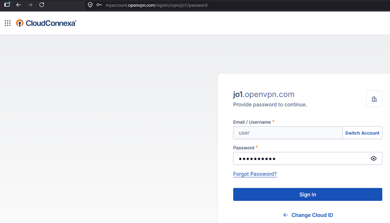Click the CloudConnexa logo
Viewport: 390px width, 223px height.
click(x=46, y=23)
